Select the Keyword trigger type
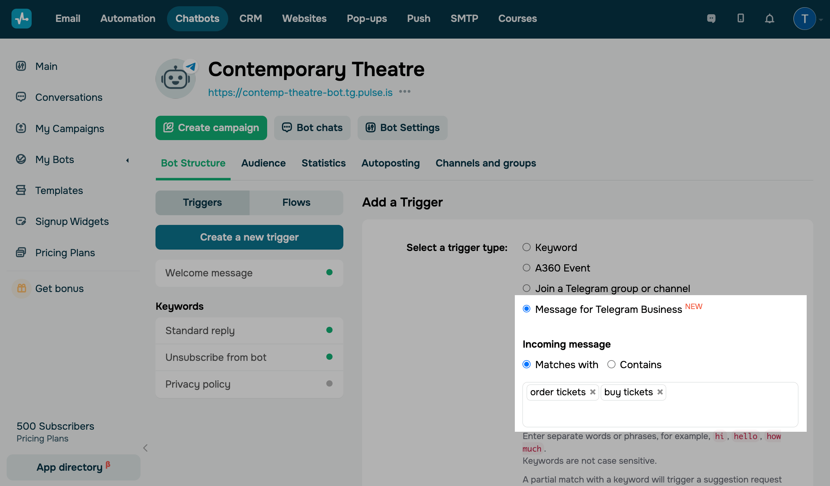The image size is (830, 486). pos(527,247)
